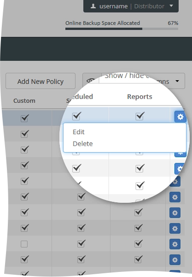Open gear menu beside the unchecked Custom row
The height and width of the screenshot is (277, 192).
pyautogui.click(x=175, y=244)
